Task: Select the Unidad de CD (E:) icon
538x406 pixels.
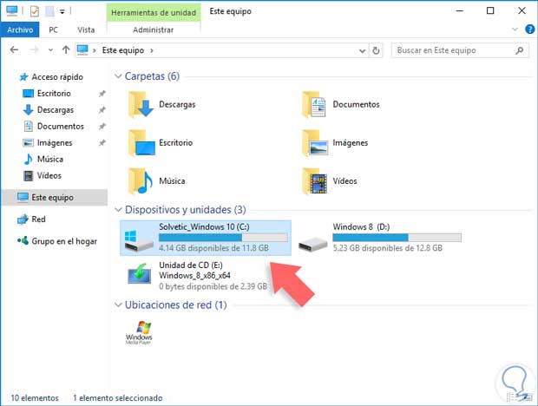Action: (139, 273)
